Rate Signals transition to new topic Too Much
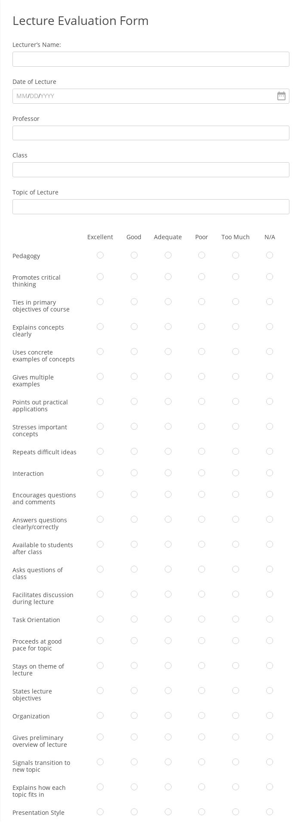The width and height of the screenshot is (301, 826). pos(236,762)
